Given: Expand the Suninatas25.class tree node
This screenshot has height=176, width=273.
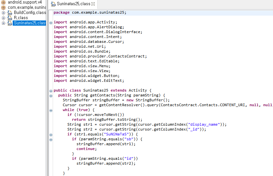Looking at the screenshot, I should tap(3, 23).
